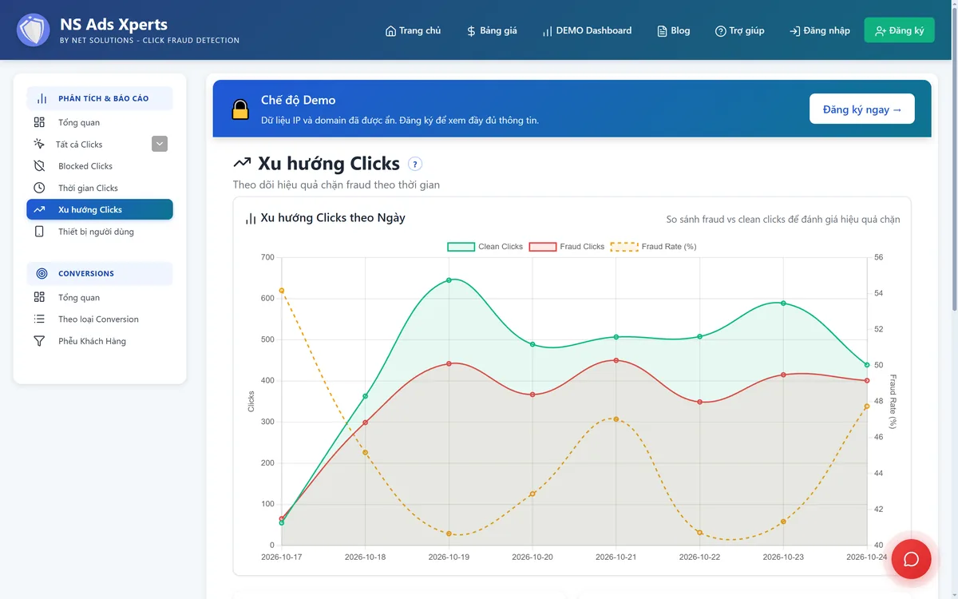958x599 pixels.
Task: Click the grid icon next to Tổng quan under Phân tích
Action: tap(39, 122)
